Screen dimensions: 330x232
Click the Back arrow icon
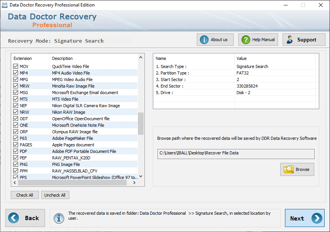coord(13,218)
